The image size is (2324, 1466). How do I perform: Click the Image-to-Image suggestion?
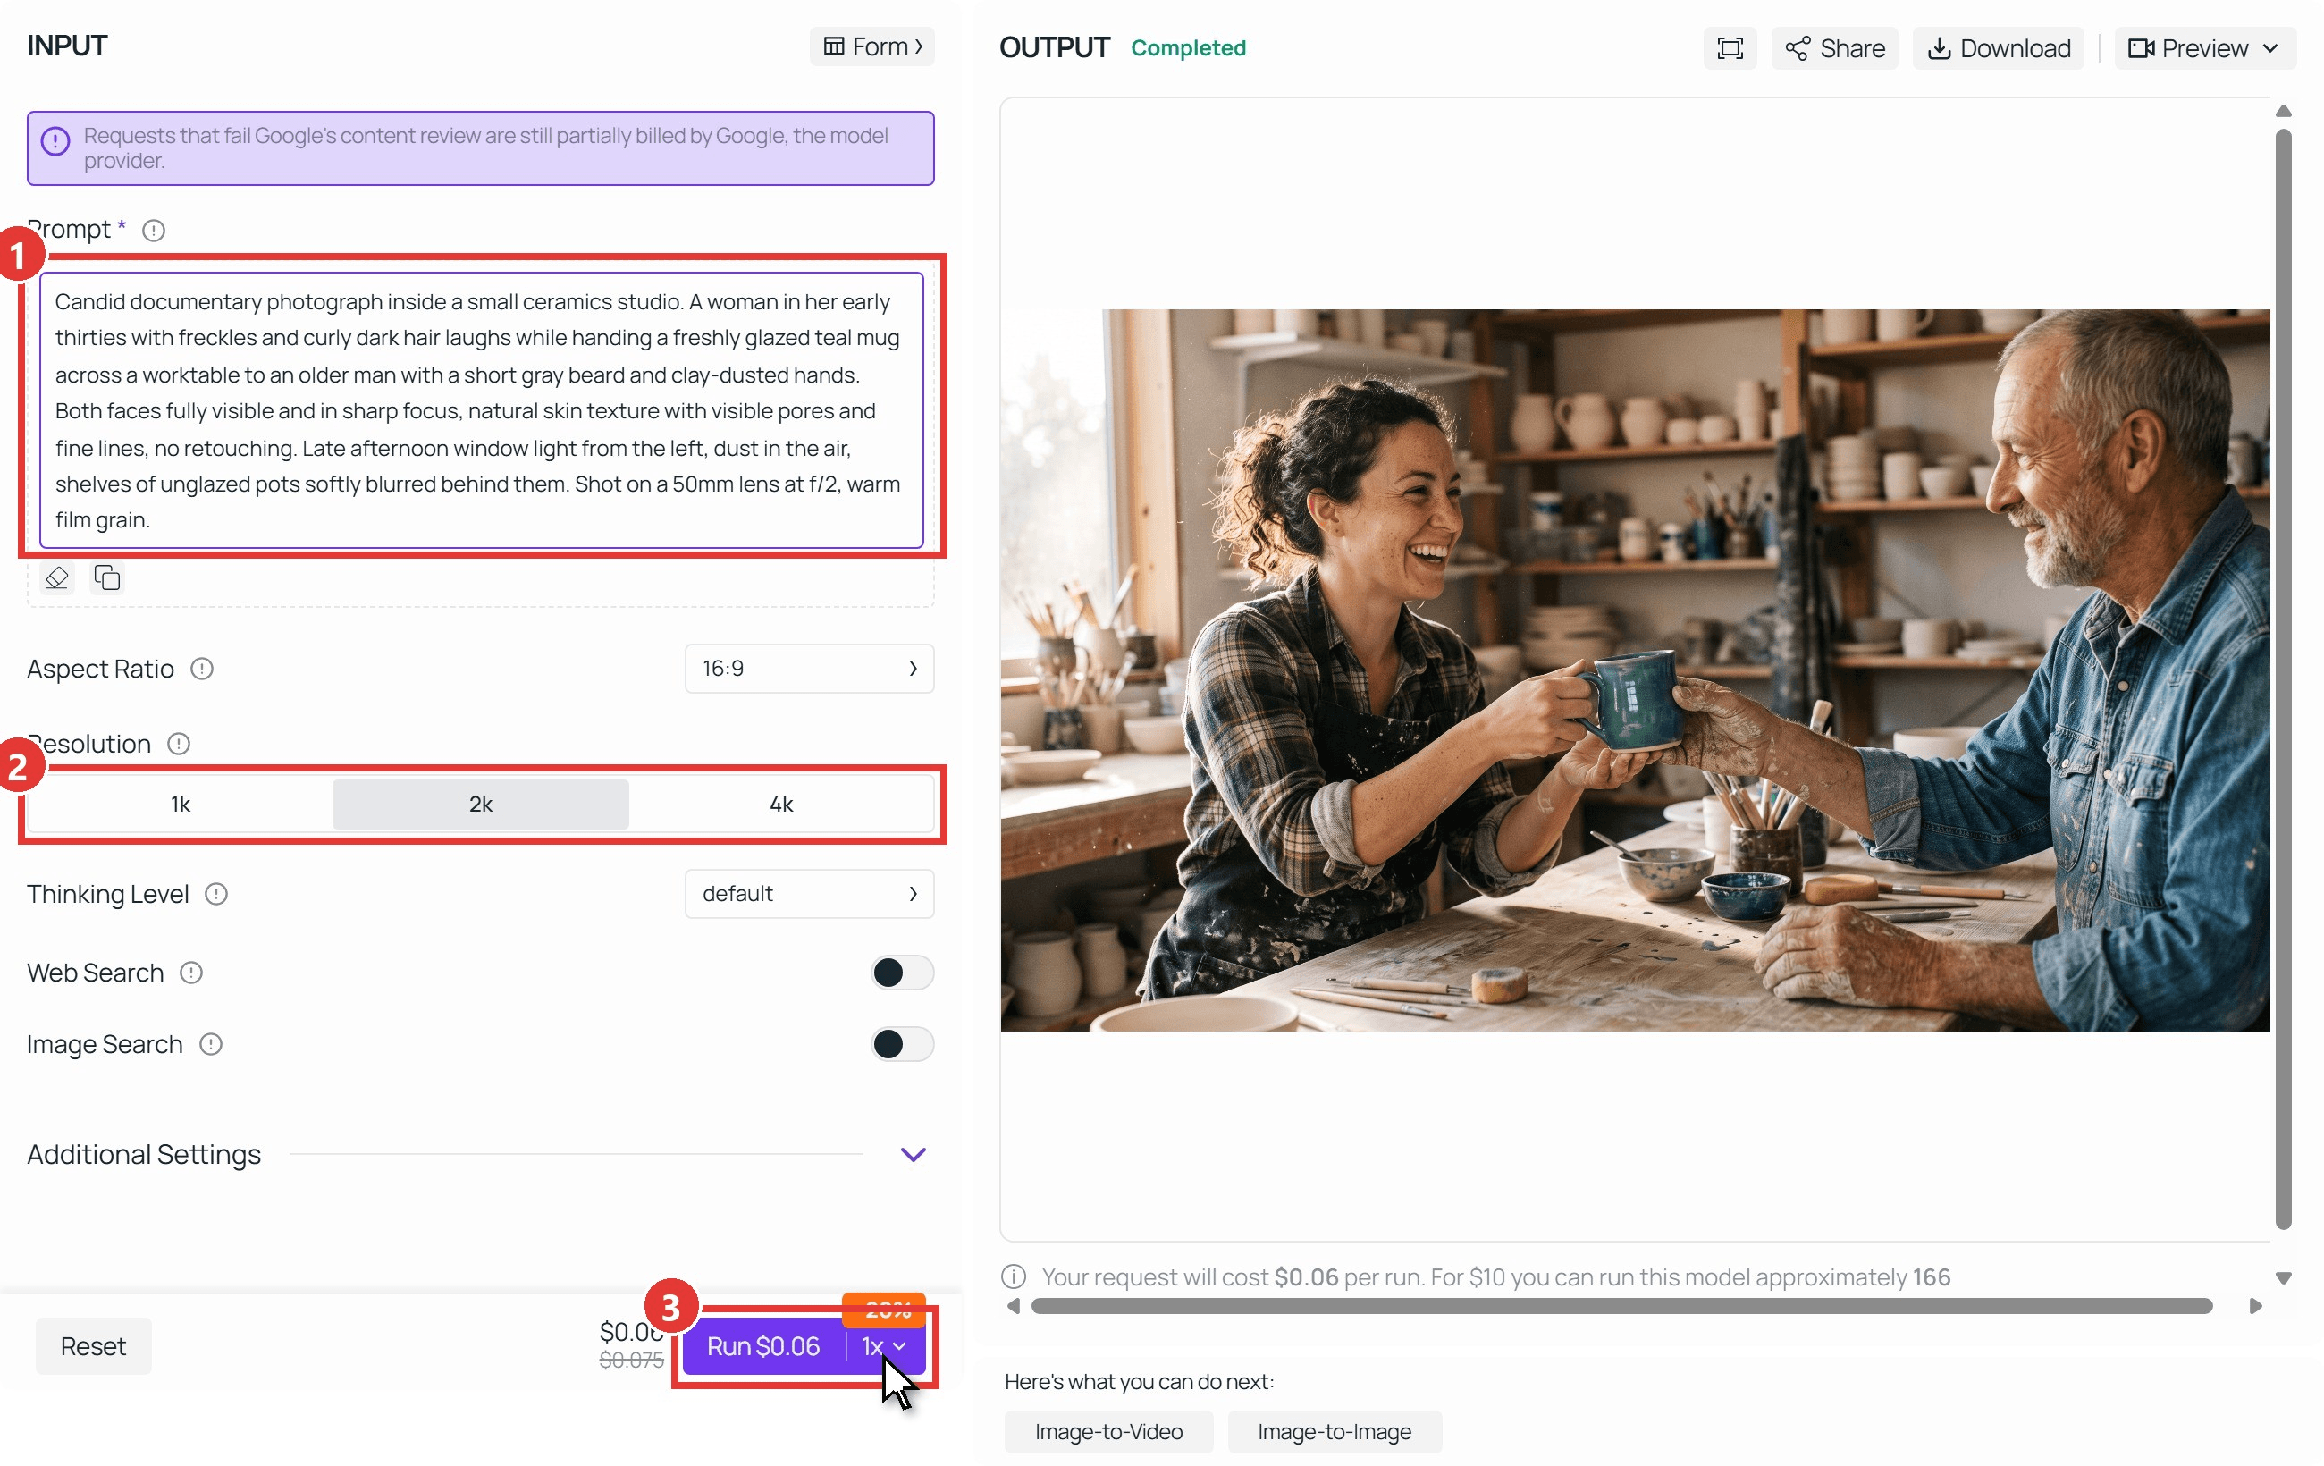click(x=1335, y=1432)
